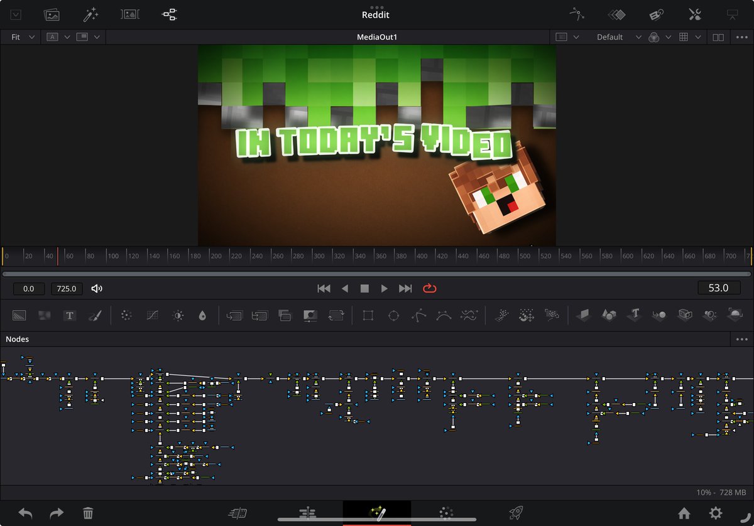
Task: Open the color channel dropdown arrow
Action: [669, 37]
